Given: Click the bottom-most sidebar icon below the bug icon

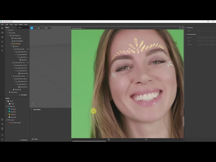Looking at the screenshot, I should [2, 139].
